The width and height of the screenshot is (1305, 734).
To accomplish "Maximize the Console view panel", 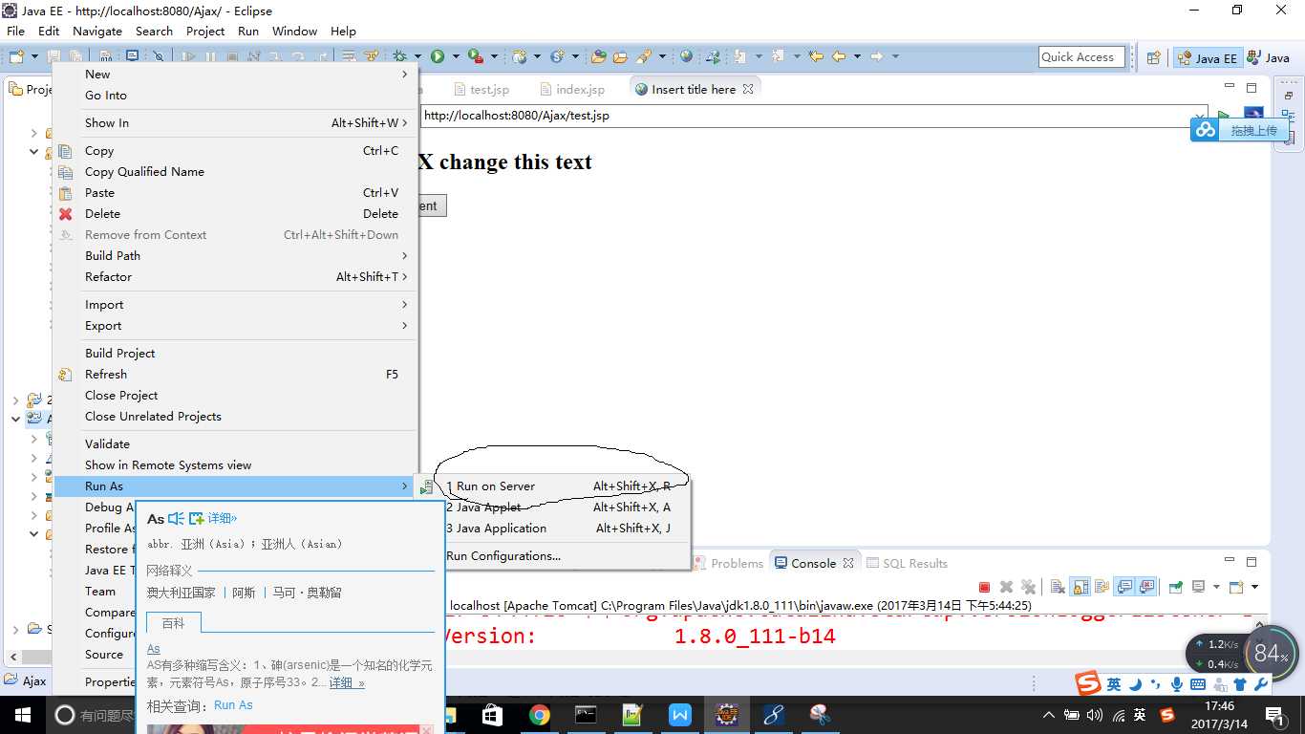I will point(1252,562).
